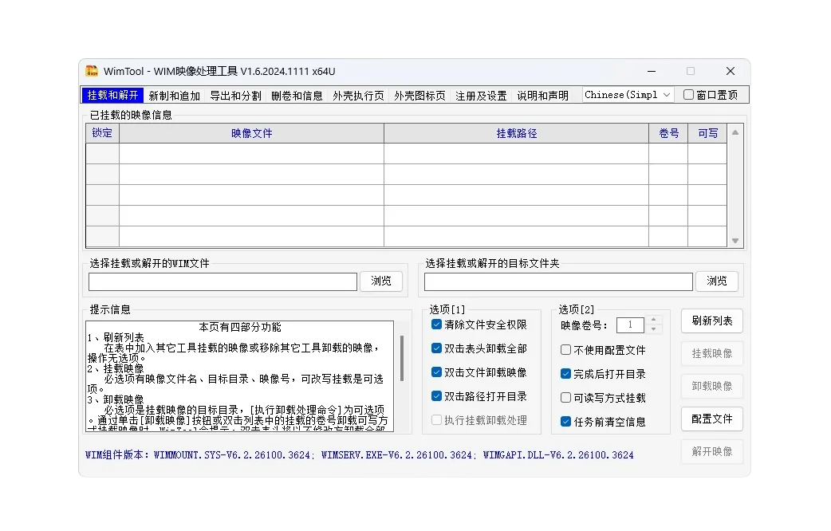
Task: Click 浏览 button for WIM file
Action: pos(381,281)
